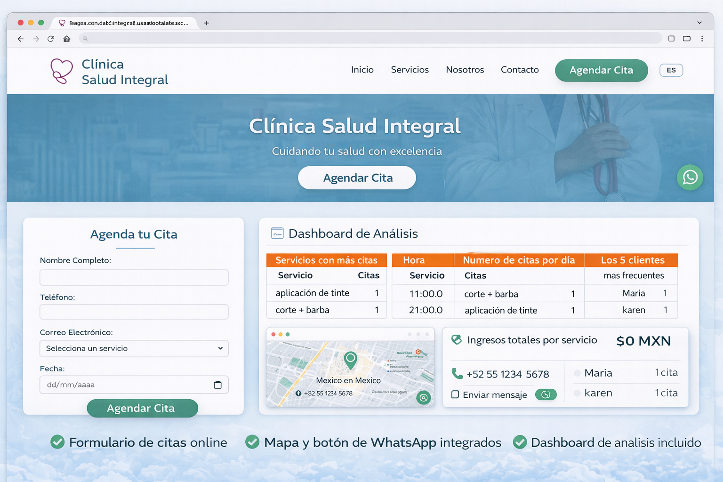Viewport: 723px width, 482px height.
Task: Click the browser back arrow
Action: pos(21,39)
